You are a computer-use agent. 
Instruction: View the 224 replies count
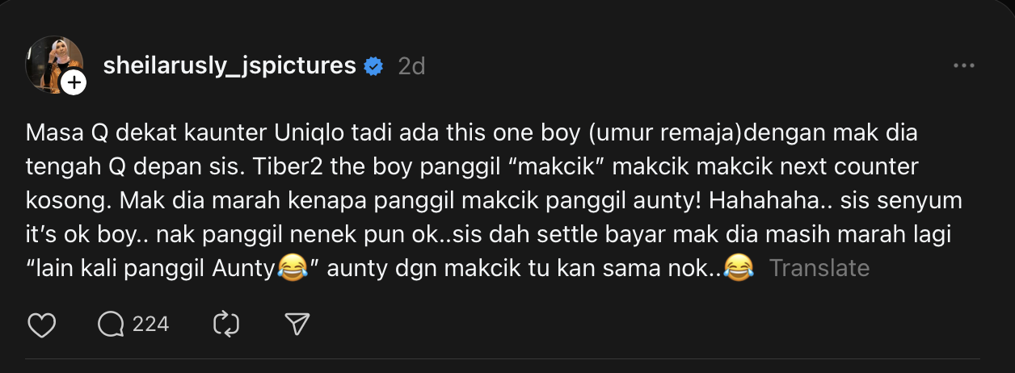150,325
